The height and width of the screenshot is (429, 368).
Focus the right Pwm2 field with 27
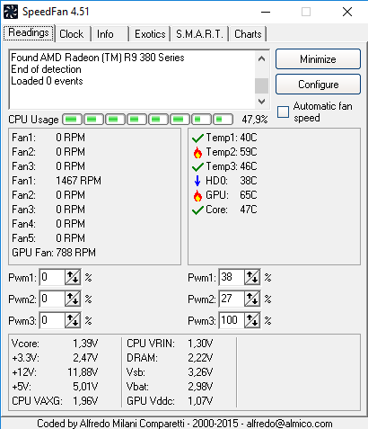pyautogui.click(x=232, y=299)
